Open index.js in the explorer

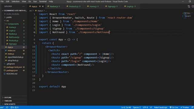pos(11,54)
